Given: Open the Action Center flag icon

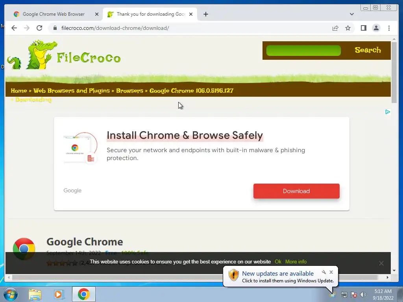Looking at the screenshot, I should tap(354, 295).
